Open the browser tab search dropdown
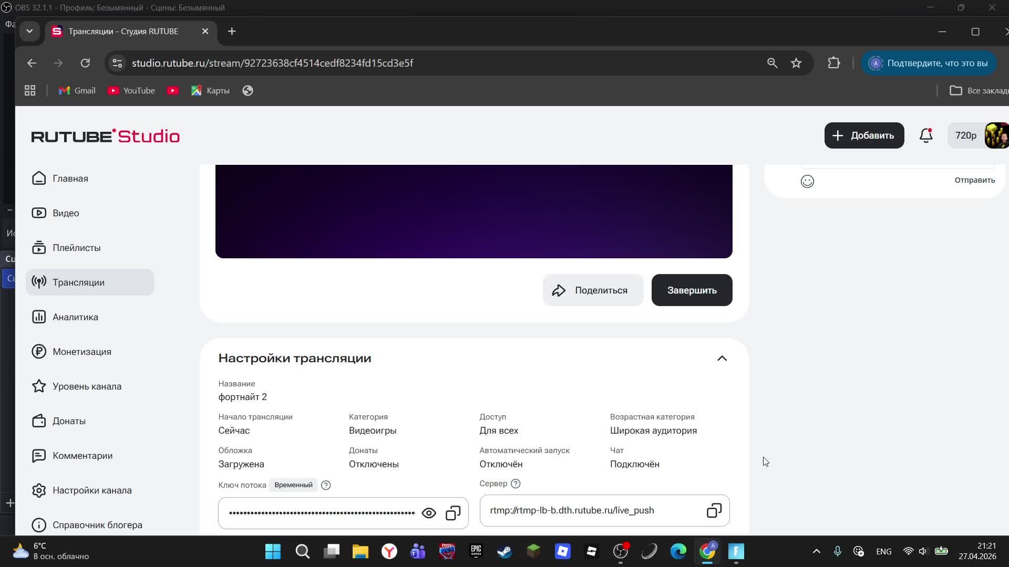This screenshot has height=567, width=1009. (x=29, y=31)
